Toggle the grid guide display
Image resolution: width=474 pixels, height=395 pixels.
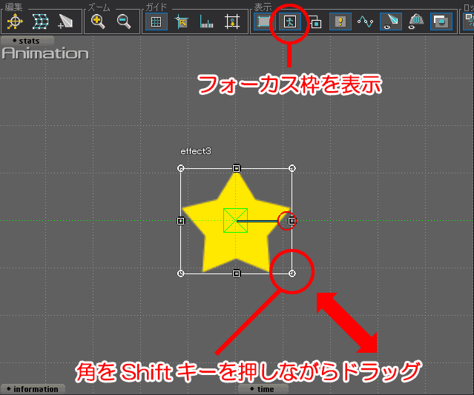(157, 21)
